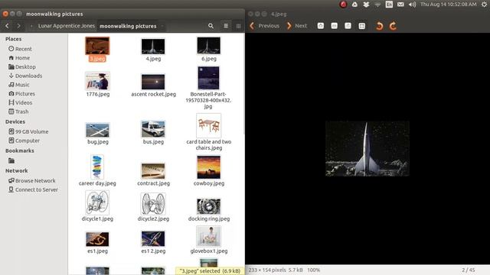Viewport: 490px width, 275px height.
Task: Open Computer under Devices
Action: [24, 141]
